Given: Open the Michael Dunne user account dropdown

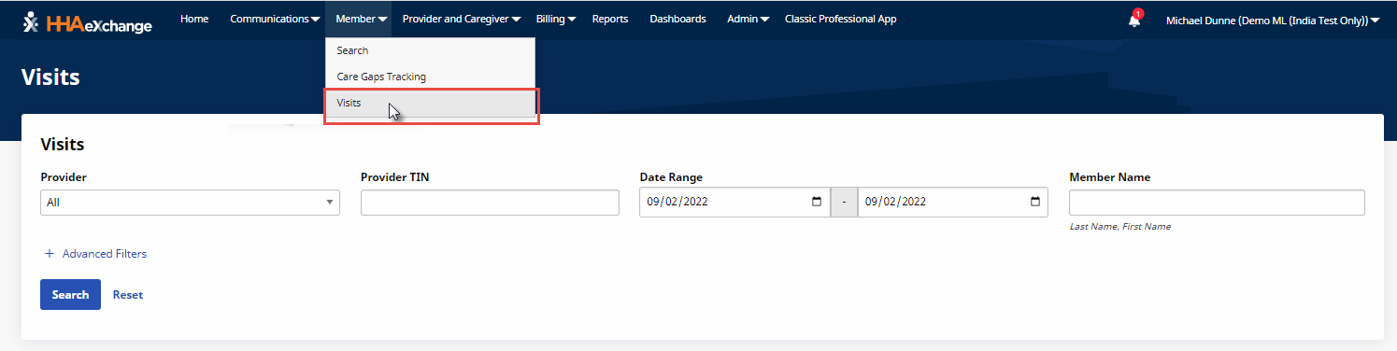Looking at the screenshot, I should (x=1273, y=20).
